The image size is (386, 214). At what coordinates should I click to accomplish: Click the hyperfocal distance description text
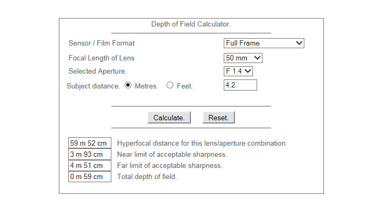tap(202, 143)
